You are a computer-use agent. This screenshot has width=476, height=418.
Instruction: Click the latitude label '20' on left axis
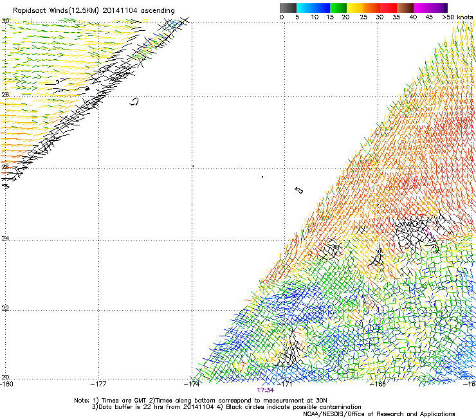click(x=5, y=377)
